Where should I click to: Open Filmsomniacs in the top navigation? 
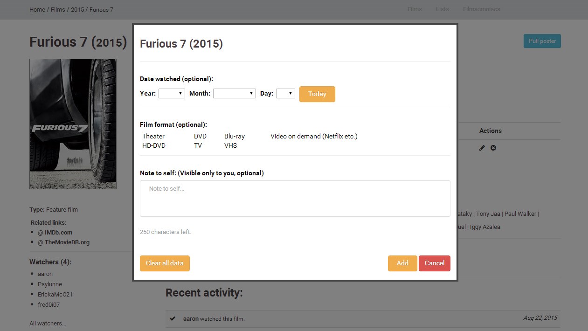pyautogui.click(x=482, y=9)
